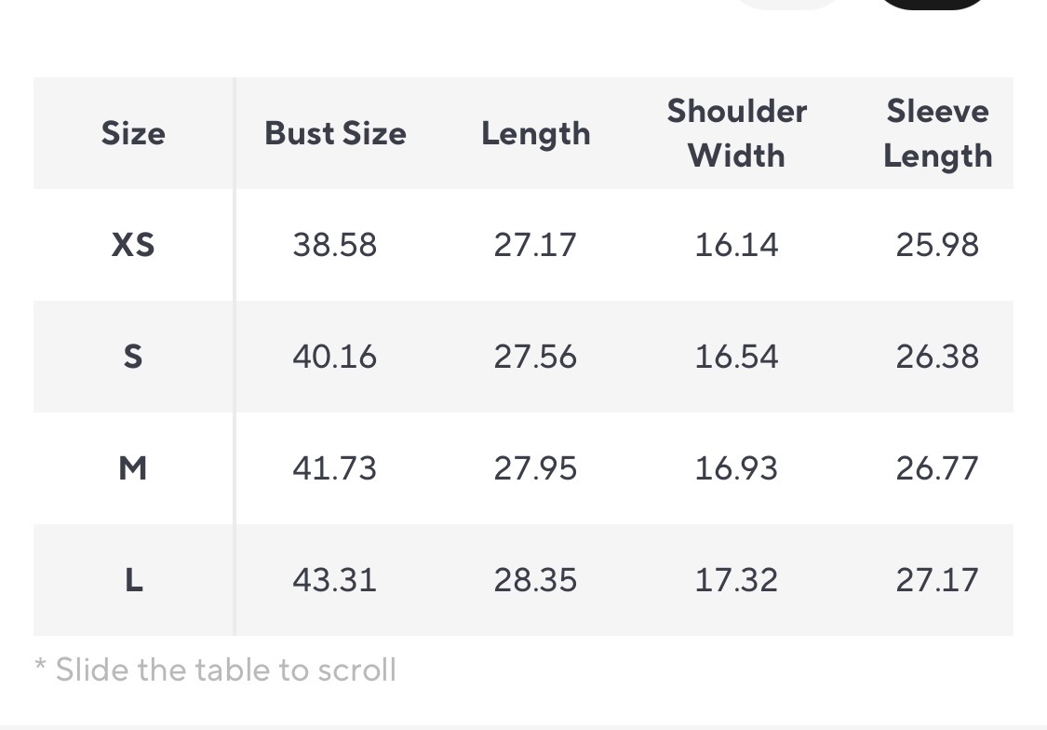The height and width of the screenshot is (730, 1047).
Task: Choose the M size row label
Action: pos(133,468)
